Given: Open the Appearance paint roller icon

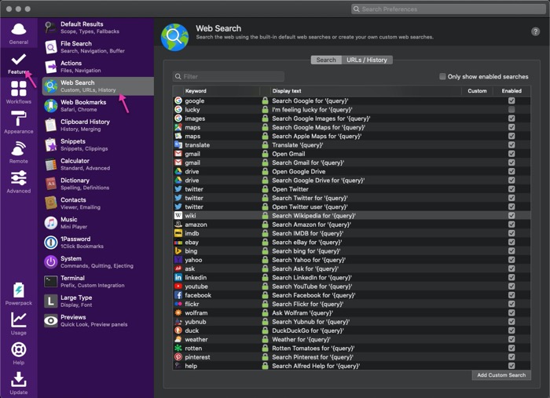Looking at the screenshot, I should (19, 118).
